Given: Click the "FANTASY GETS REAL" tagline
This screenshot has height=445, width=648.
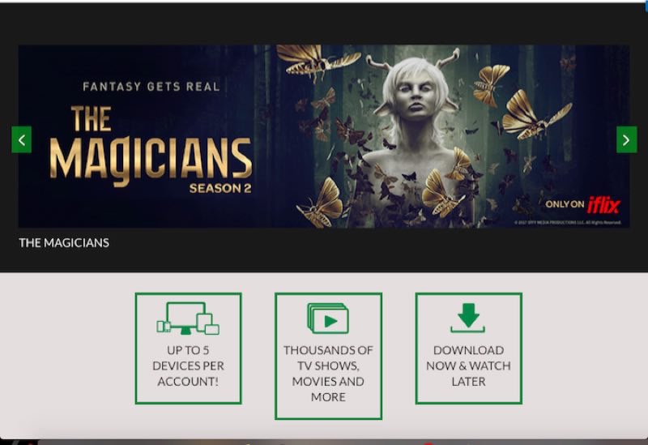Looking at the screenshot, I should [151, 87].
